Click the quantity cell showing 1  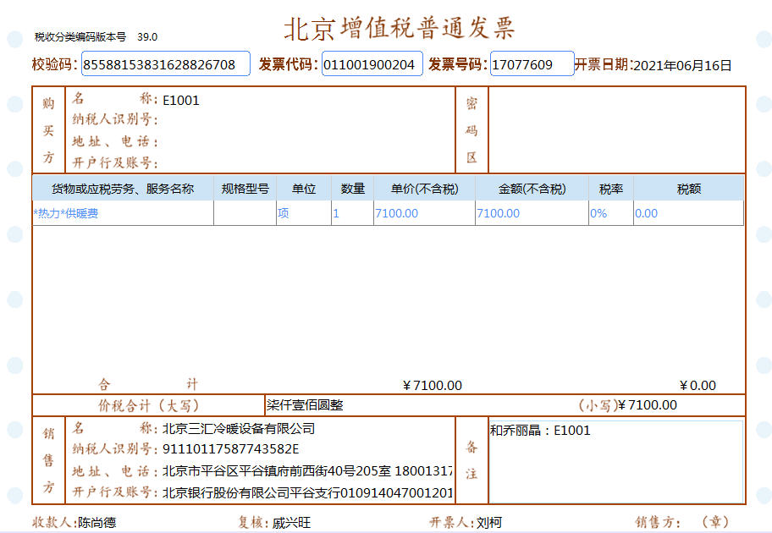pyautogui.click(x=352, y=213)
